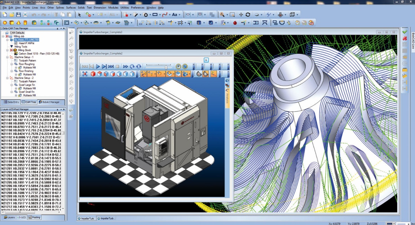This screenshot has width=415, height=225.
Task: Open the File menu
Action: click(x=4, y=7)
